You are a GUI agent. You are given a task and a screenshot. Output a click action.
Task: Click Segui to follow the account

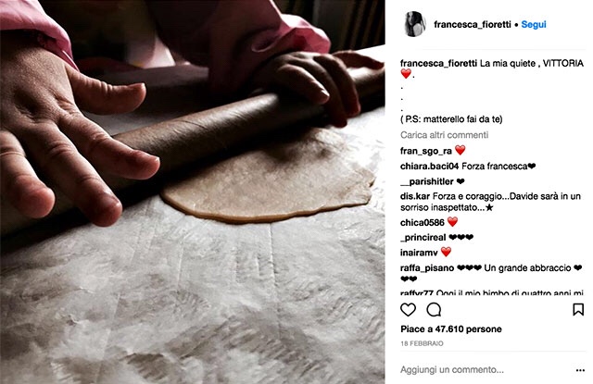tap(534, 25)
